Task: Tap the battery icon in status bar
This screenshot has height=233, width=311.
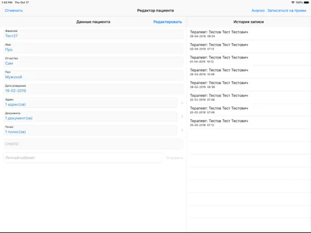Action: coord(306,2)
